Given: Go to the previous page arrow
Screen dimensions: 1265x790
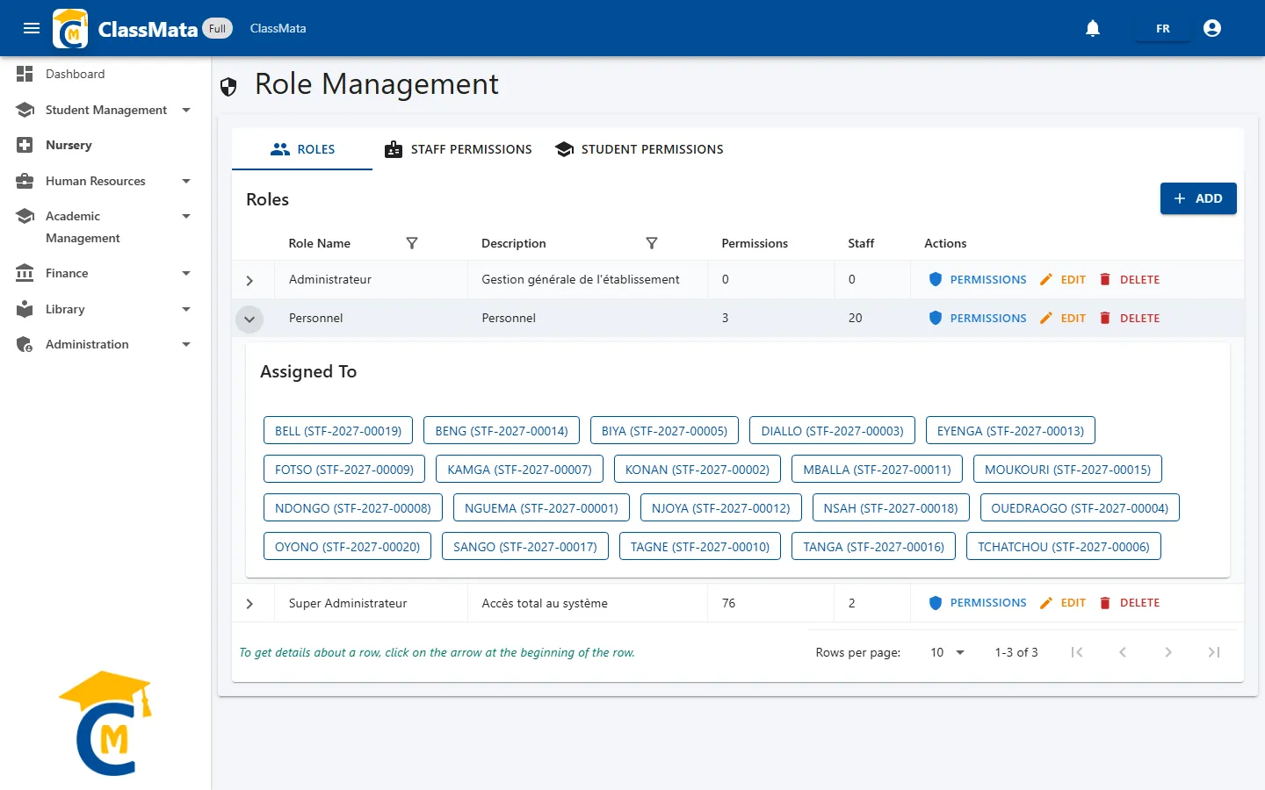Looking at the screenshot, I should pos(1123,652).
